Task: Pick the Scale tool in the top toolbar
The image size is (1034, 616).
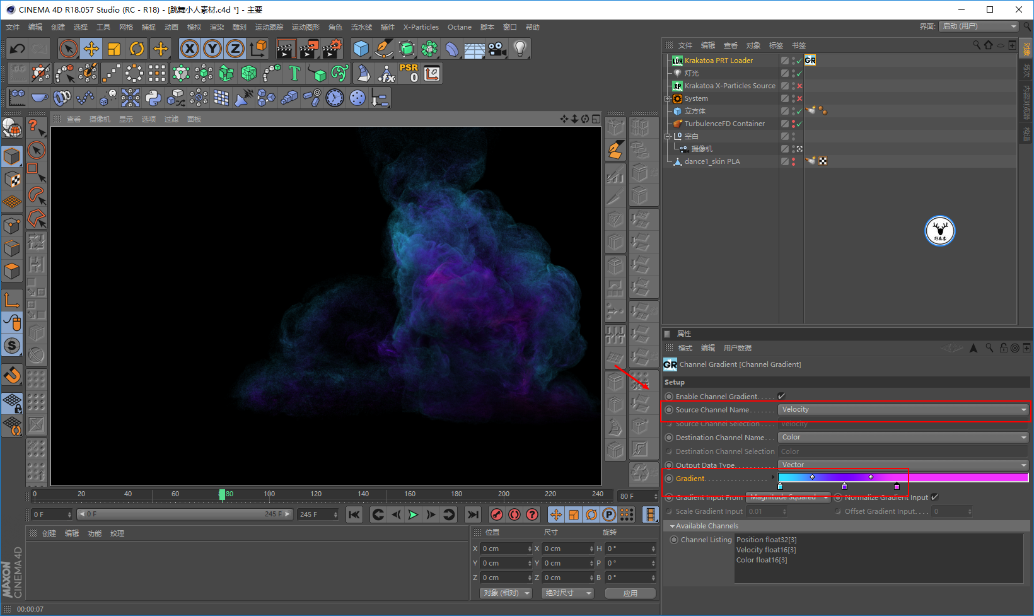Action: click(x=114, y=49)
